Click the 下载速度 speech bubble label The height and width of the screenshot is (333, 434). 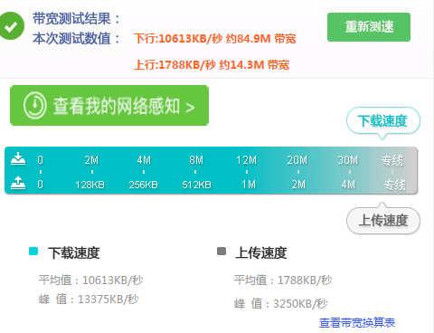click(383, 121)
